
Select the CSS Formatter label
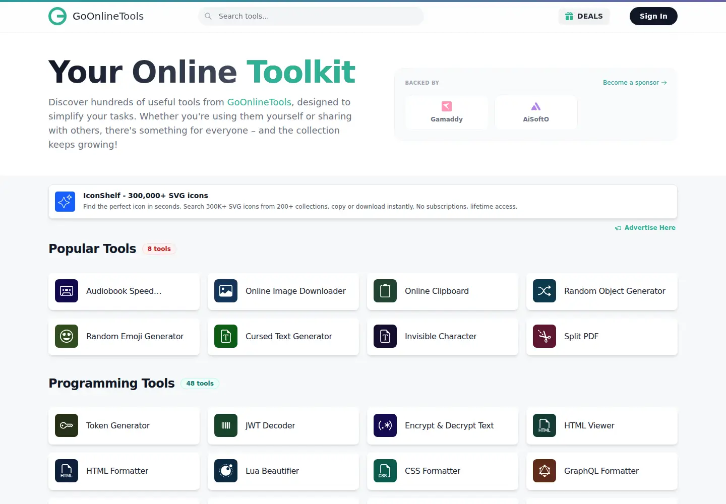click(433, 471)
